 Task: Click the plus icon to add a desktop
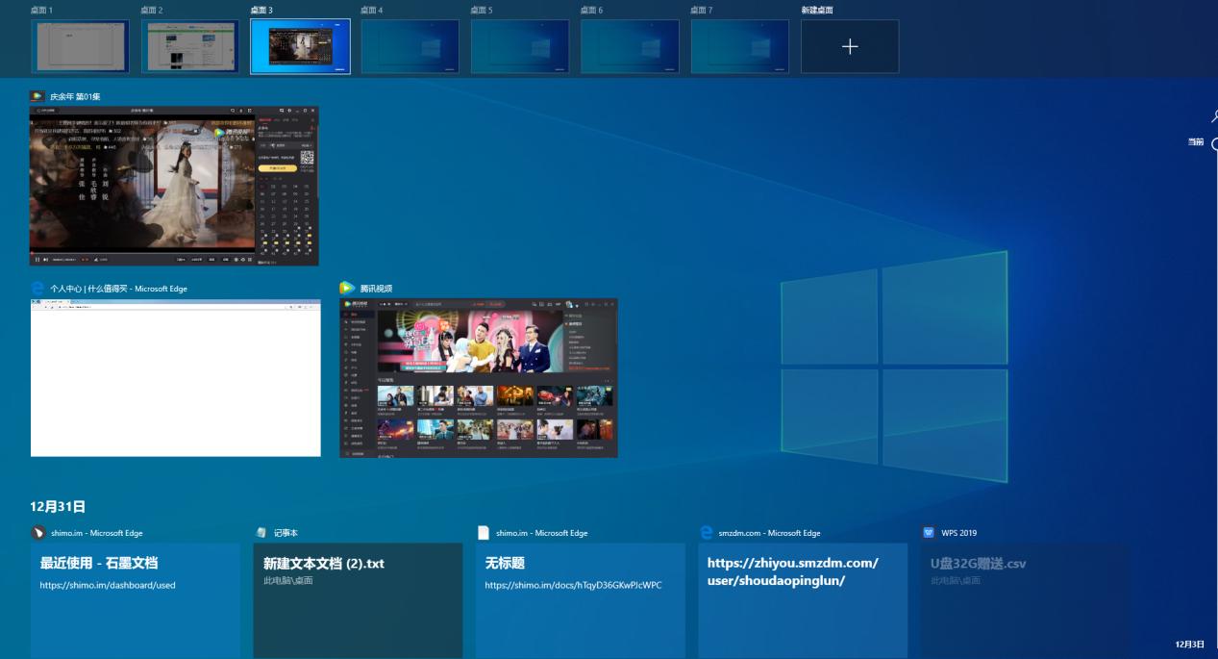pyautogui.click(x=850, y=46)
